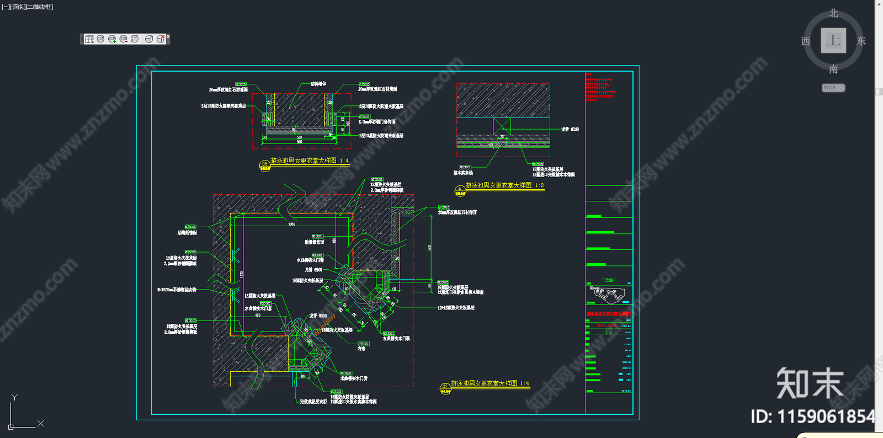This screenshot has height=438, width=883.
Task: Click the striped sphere with green plus
Action: [112, 39]
